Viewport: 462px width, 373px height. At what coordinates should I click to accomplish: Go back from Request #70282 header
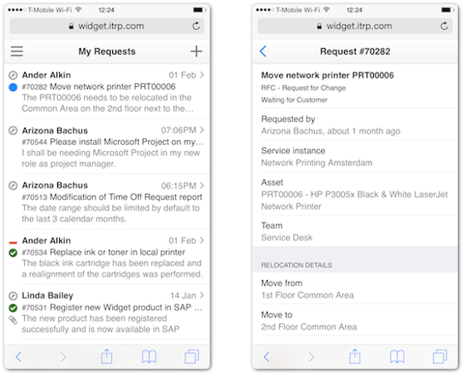coord(263,51)
